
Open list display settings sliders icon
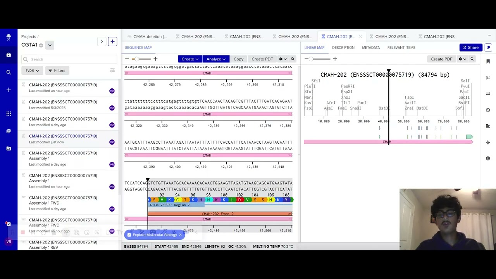coord(112,70)
